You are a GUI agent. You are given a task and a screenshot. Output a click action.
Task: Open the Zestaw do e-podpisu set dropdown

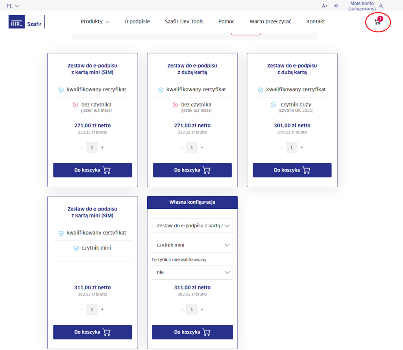pos(192,226)
